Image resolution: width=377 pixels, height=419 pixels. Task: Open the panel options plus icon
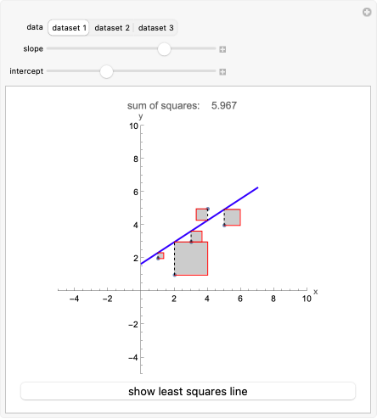tap(367, 12)
